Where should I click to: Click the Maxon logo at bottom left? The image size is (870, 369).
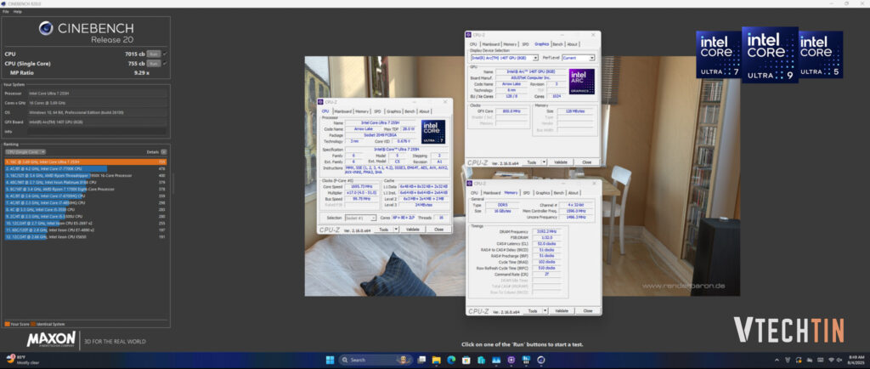(51, 339)
